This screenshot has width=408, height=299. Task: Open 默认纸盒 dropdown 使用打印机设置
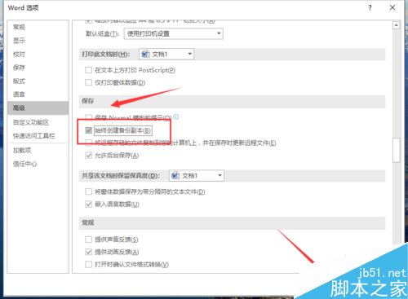click(173, 33)
